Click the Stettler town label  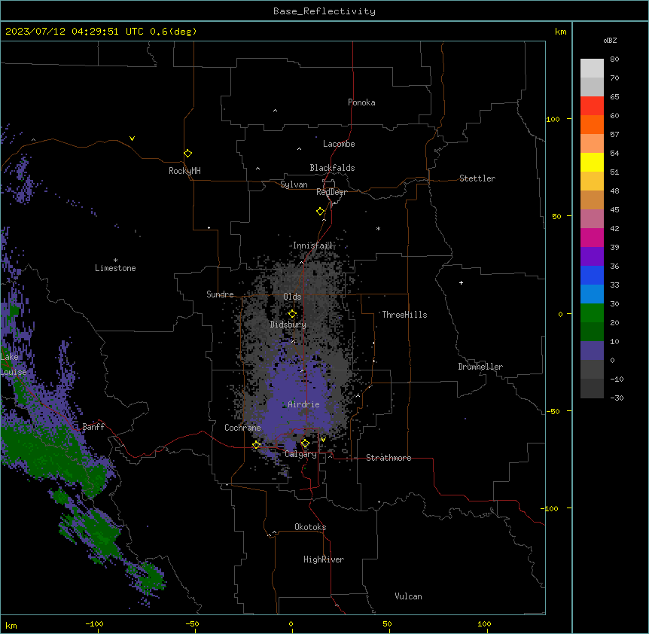point(477,178)
